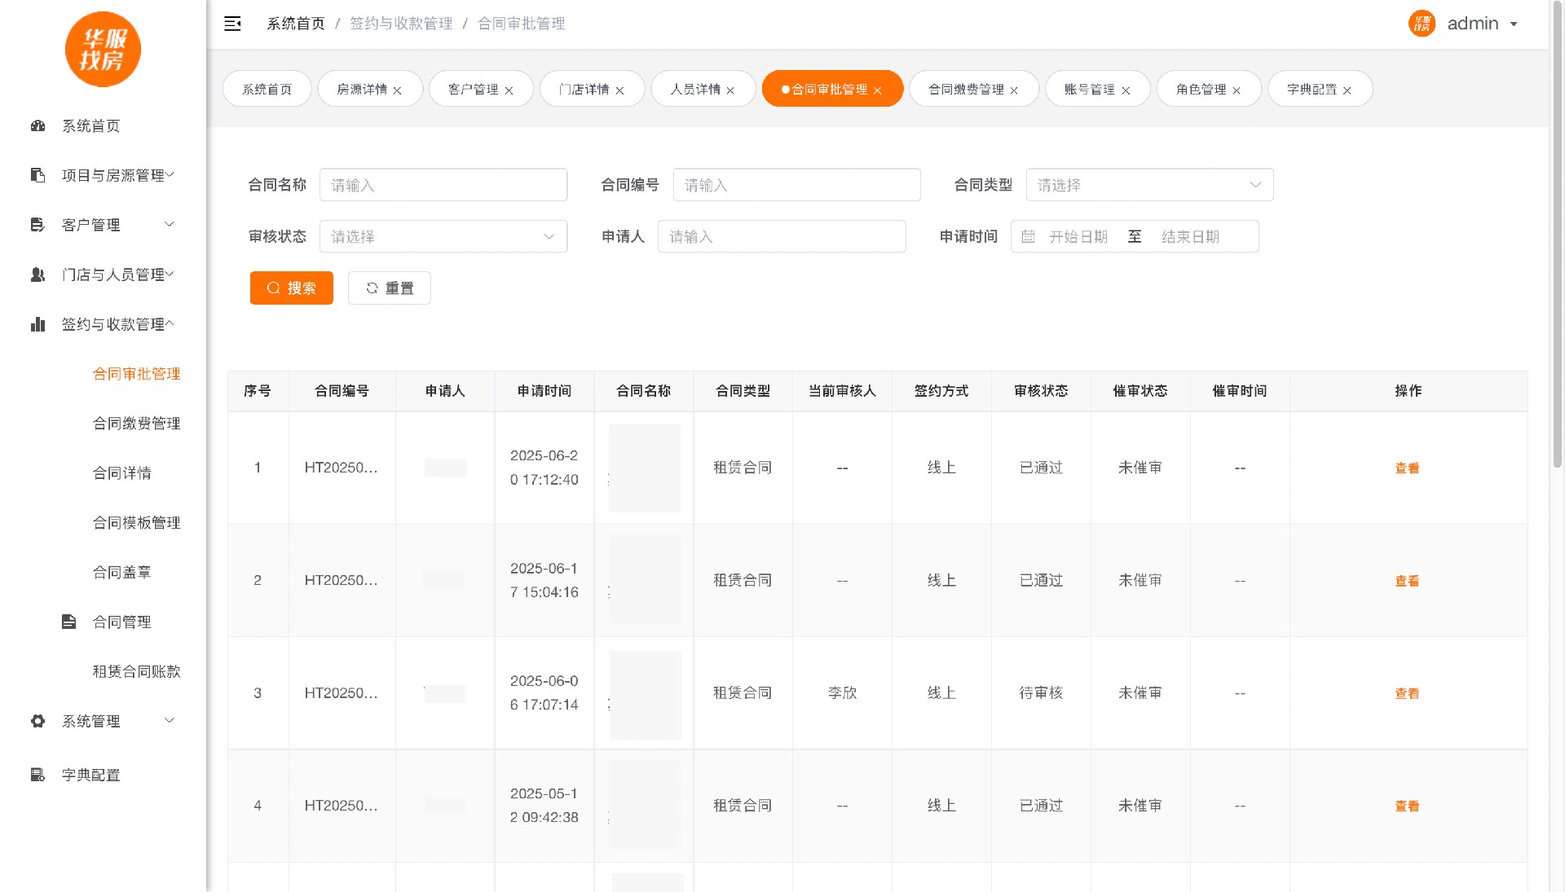
Task: Open 租赁合同账款 in sidebar
Action: coord(136,671)
